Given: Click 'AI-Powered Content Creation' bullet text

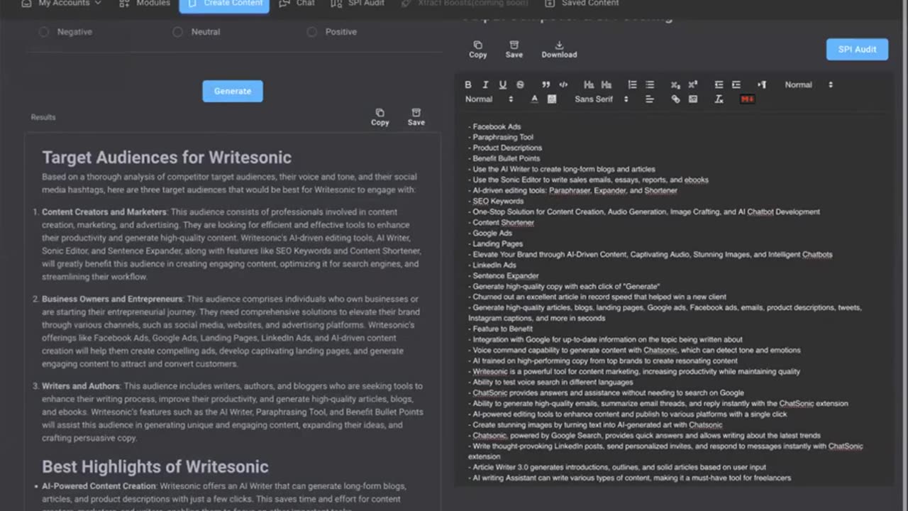Looking at the screenshot, I should pos(99,486).
